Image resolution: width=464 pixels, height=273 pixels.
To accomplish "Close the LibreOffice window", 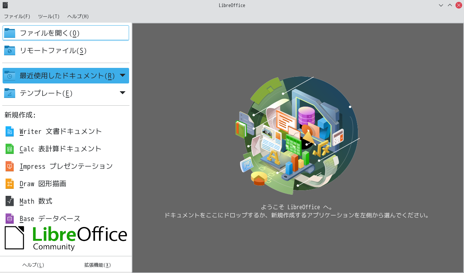I will tap(459, 5).
